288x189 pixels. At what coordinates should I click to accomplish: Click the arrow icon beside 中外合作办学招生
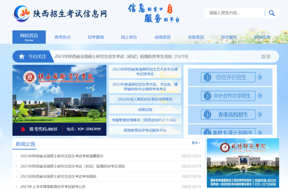tap(260, 96)
